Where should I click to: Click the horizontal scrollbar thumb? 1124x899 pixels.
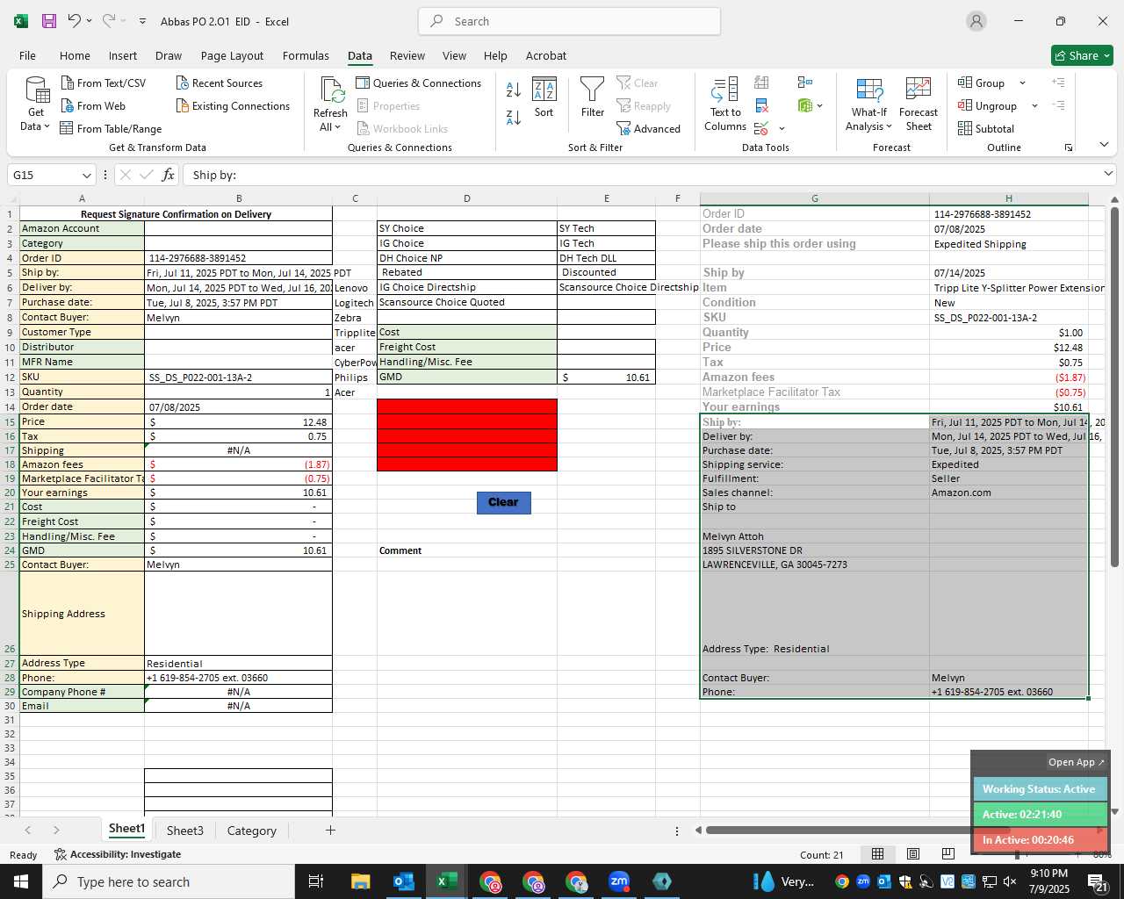[856, 830]
